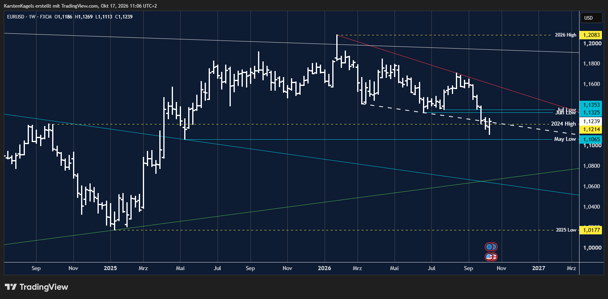Click the white 1,1239 label on the price axis
Screen dimensions: 608x299
point(591,121)
